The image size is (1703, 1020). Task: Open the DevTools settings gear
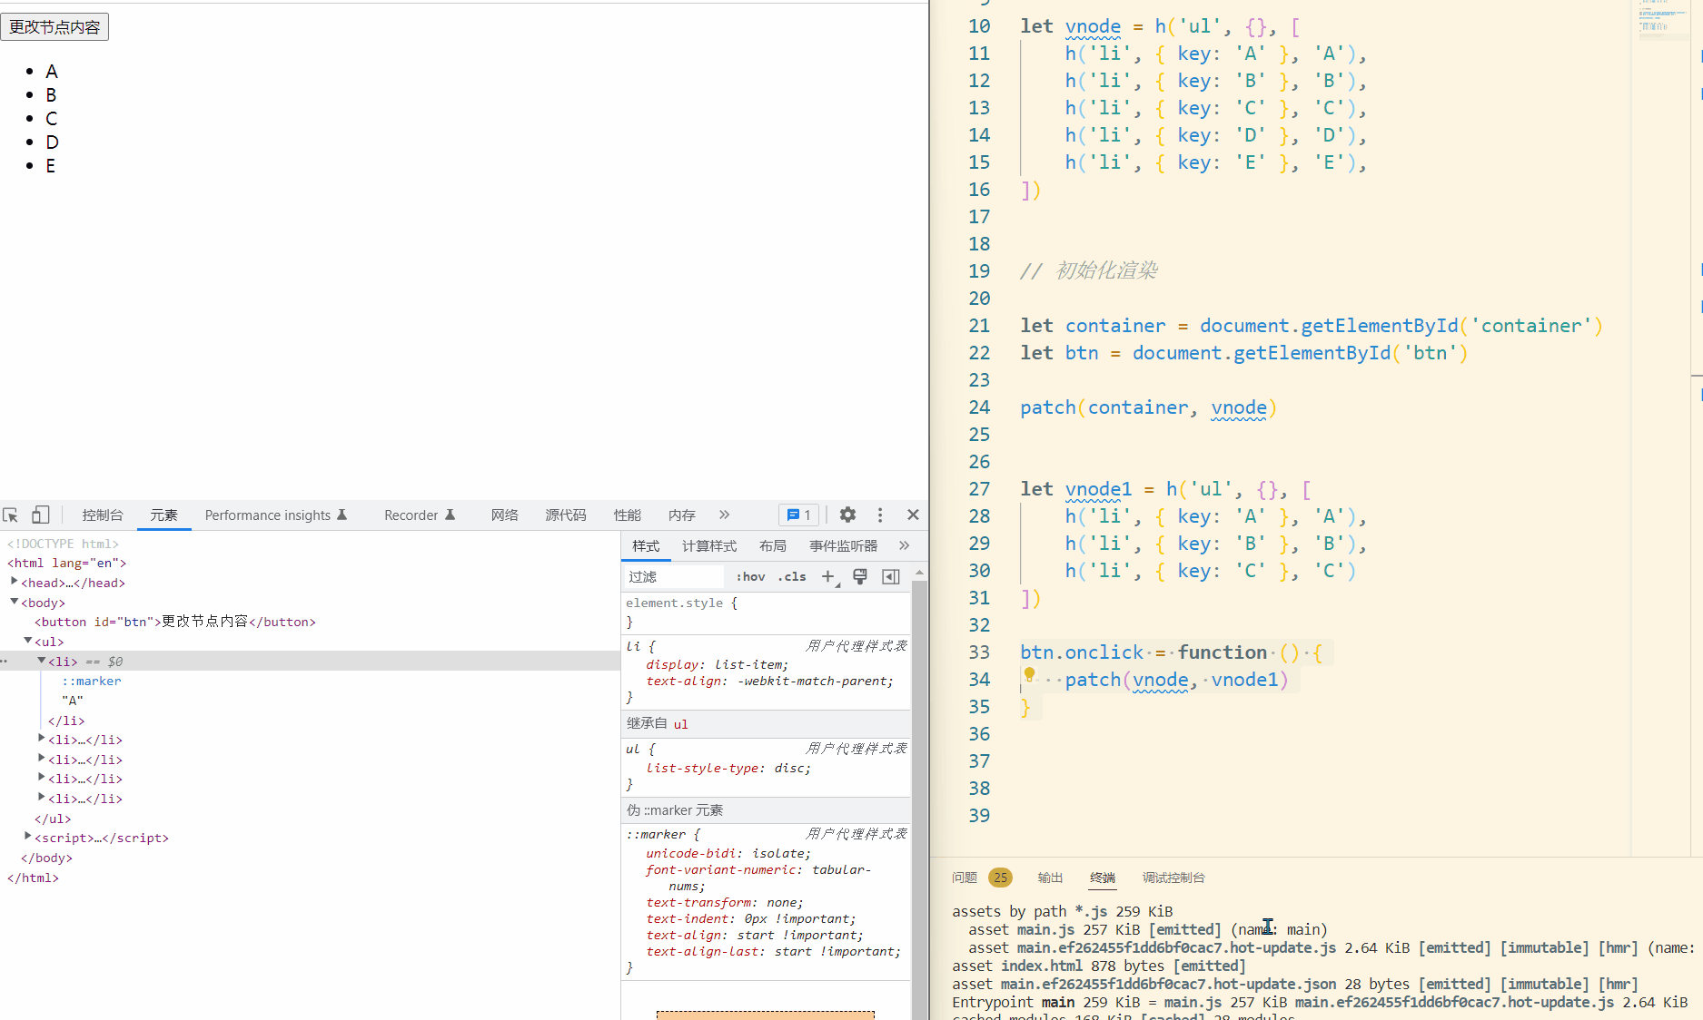[x=847, y=515]
